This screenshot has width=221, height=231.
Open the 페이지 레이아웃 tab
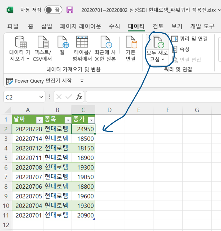(x=81, y=26)
